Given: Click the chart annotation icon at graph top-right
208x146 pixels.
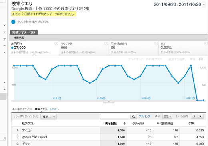Looking at the screenshot, I should coord(201,59).
